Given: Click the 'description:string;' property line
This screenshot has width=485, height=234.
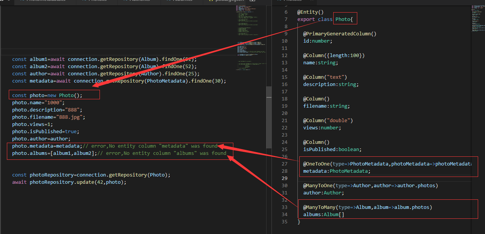Looking at the screenshot, I should (331, 84).
